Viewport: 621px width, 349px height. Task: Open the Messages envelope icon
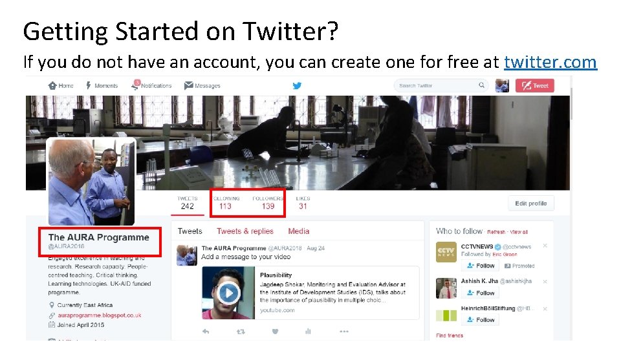tap(188, 85)
